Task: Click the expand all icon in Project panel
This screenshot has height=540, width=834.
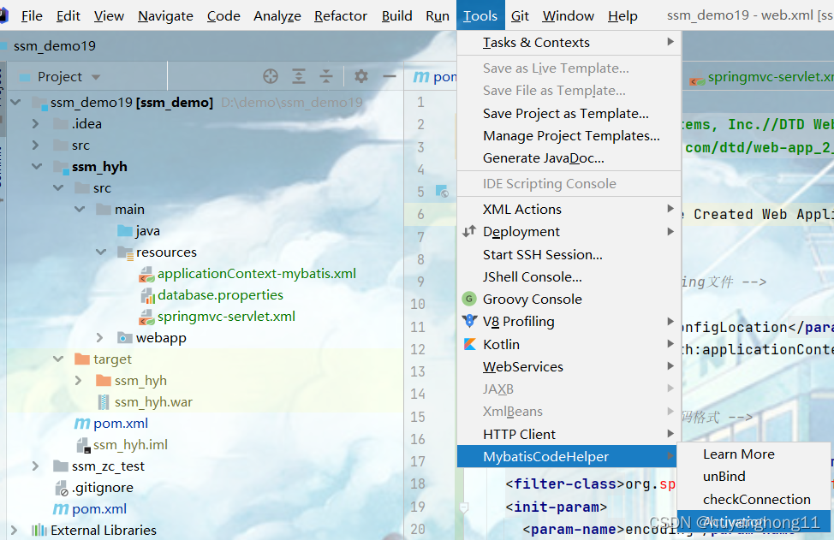Action: click(x=299, y=76)
